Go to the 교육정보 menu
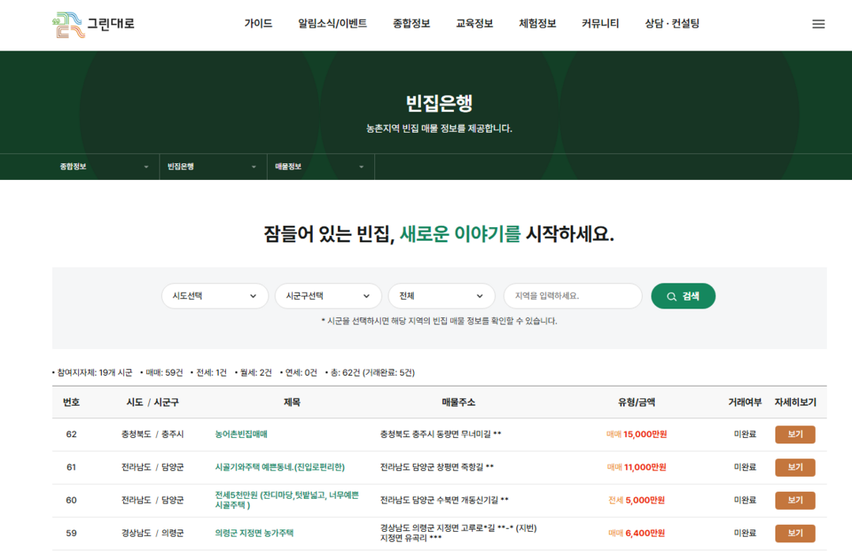Viewport: 852px width, 554px height. pos(475,24)
